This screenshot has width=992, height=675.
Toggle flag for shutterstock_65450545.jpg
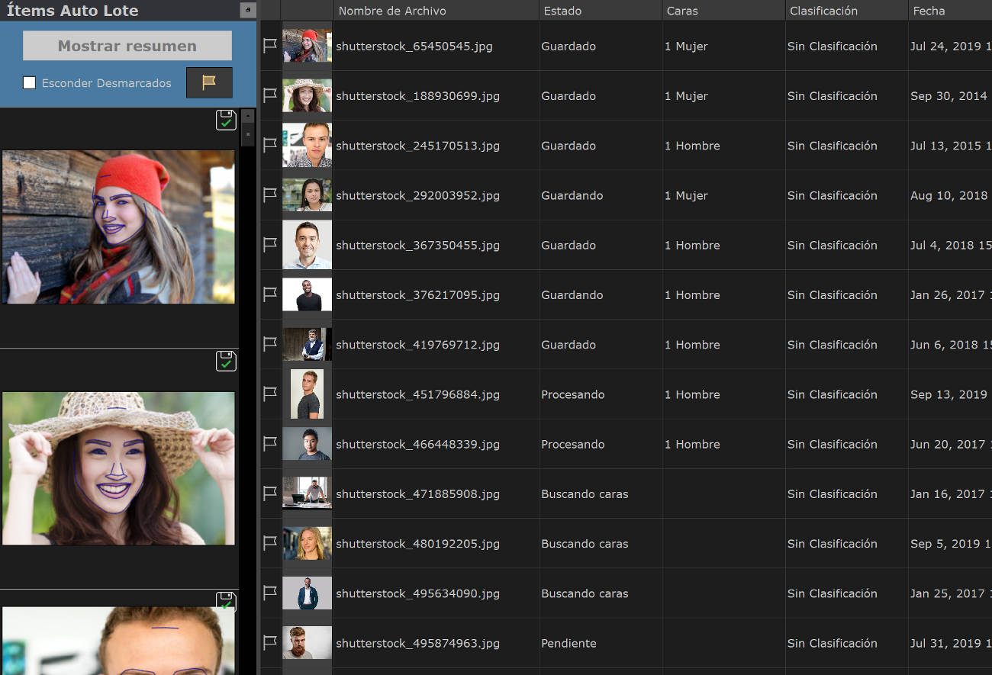[270, 46]
